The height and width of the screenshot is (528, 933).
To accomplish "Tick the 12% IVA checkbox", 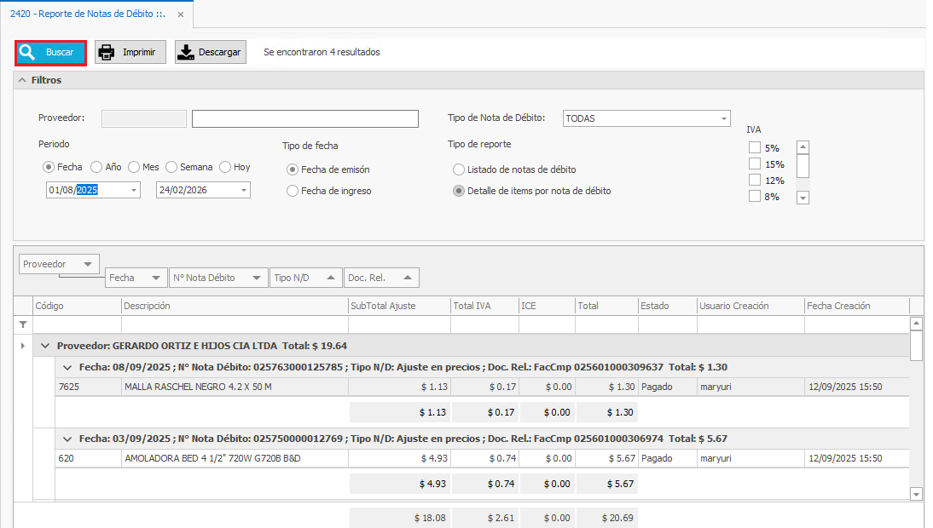I will [x=754, y=180].
